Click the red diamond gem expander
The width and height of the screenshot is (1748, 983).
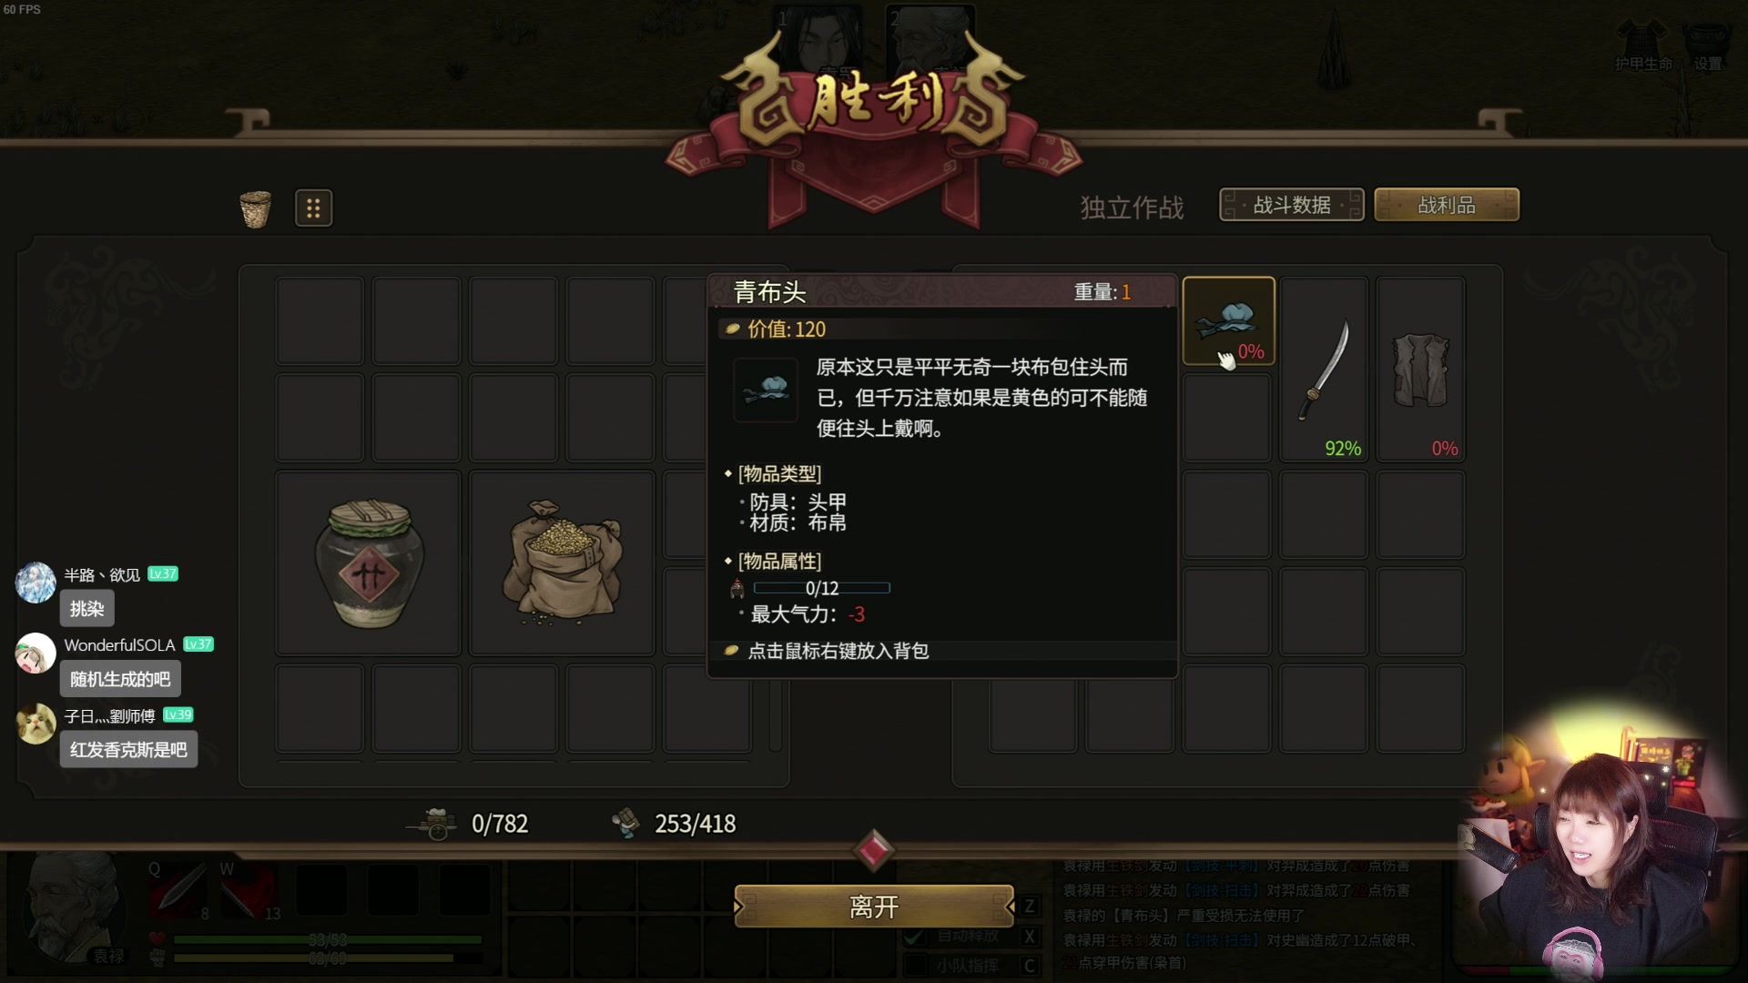(874, 850)
